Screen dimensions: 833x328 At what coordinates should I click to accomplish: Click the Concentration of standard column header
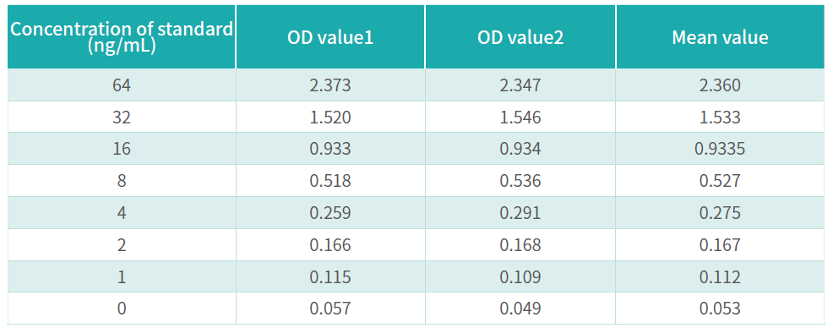pyautogui.click(x=122, y=37)
